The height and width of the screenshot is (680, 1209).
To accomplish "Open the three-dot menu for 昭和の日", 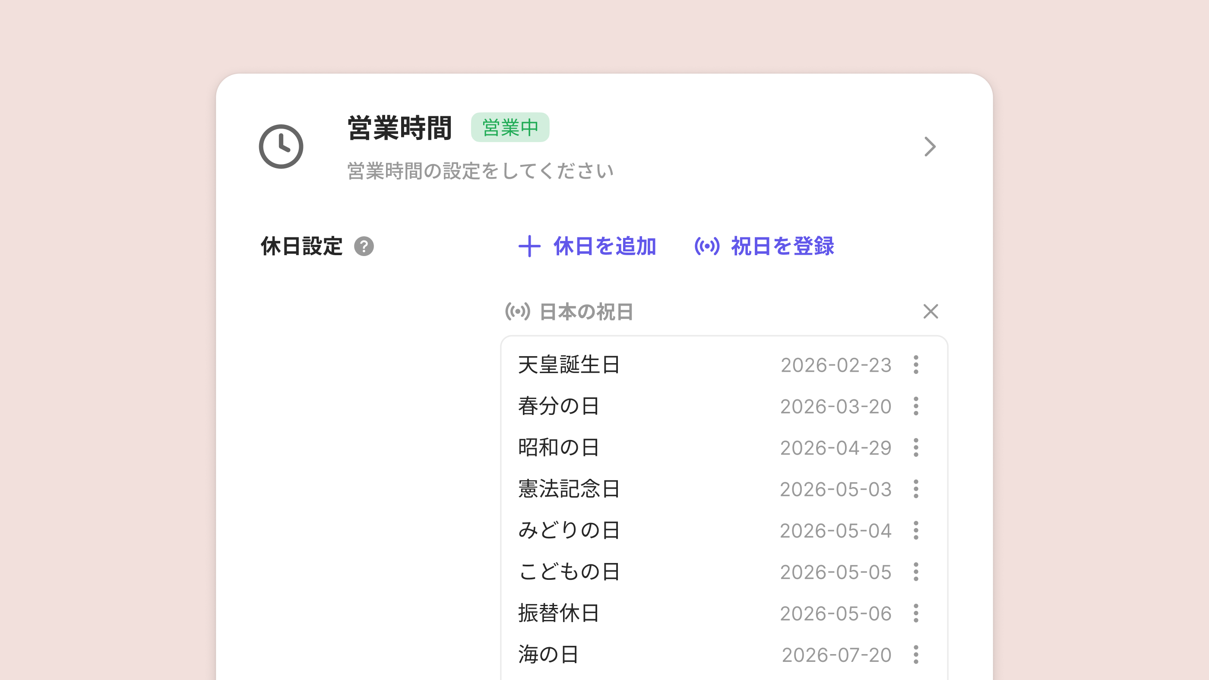I will point(916,447).
